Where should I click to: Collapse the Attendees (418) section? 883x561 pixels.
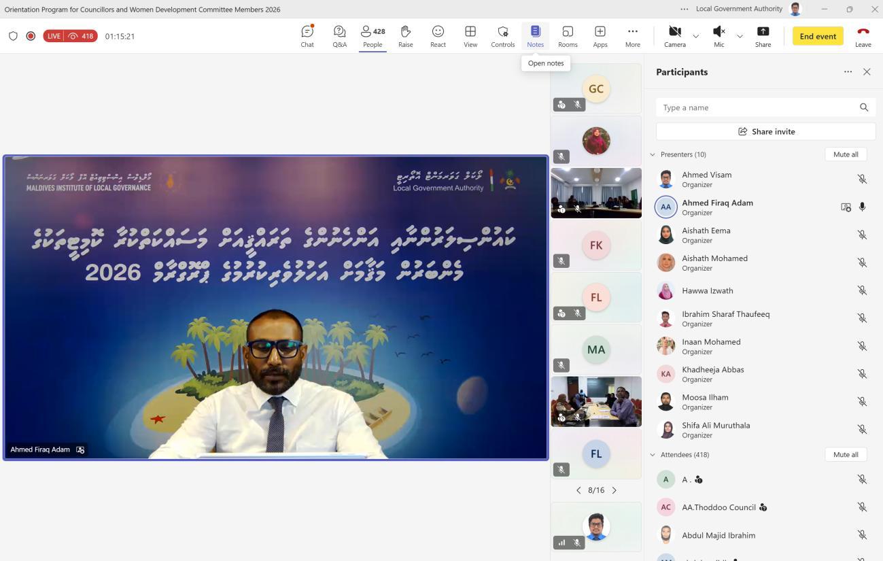tap(653, 454)
